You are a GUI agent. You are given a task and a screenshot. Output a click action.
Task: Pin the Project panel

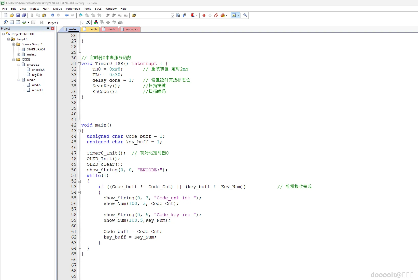coord(48,29)
